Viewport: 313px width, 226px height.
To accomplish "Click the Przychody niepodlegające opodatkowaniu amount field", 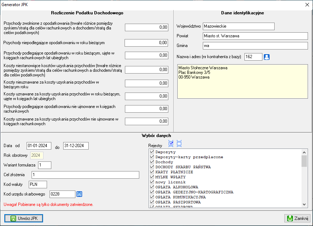I will pos(146,43).
